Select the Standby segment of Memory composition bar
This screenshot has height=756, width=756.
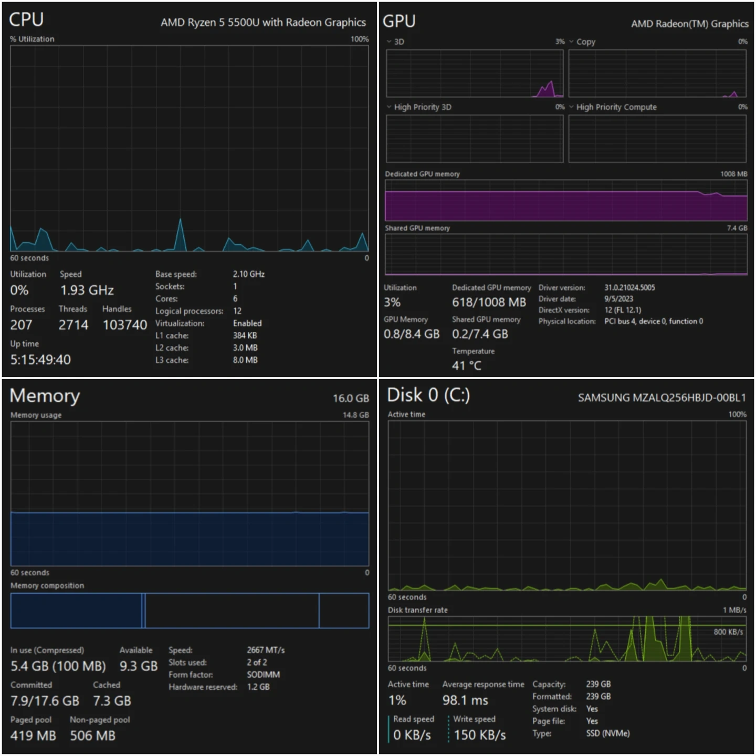coord(232,611)
